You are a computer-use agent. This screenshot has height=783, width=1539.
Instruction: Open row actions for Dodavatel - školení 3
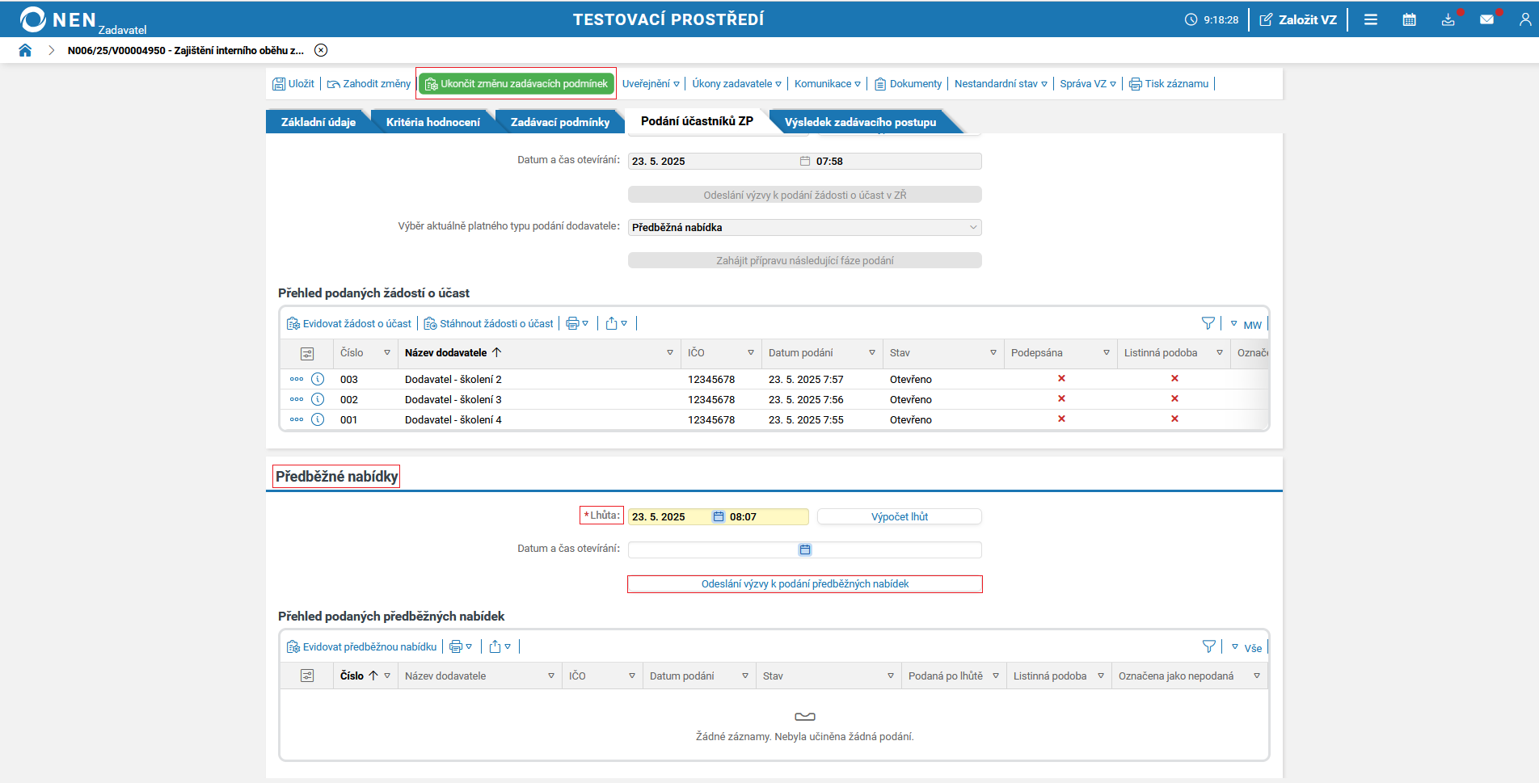point(297,399)
